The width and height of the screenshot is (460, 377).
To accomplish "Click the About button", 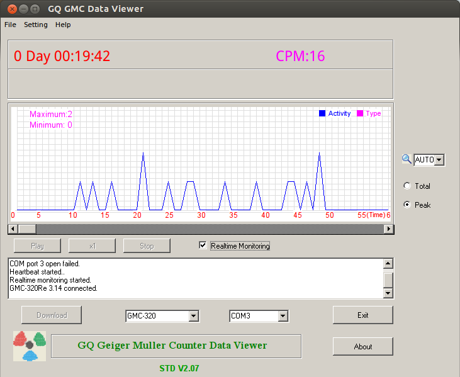I will coord(363,347).
